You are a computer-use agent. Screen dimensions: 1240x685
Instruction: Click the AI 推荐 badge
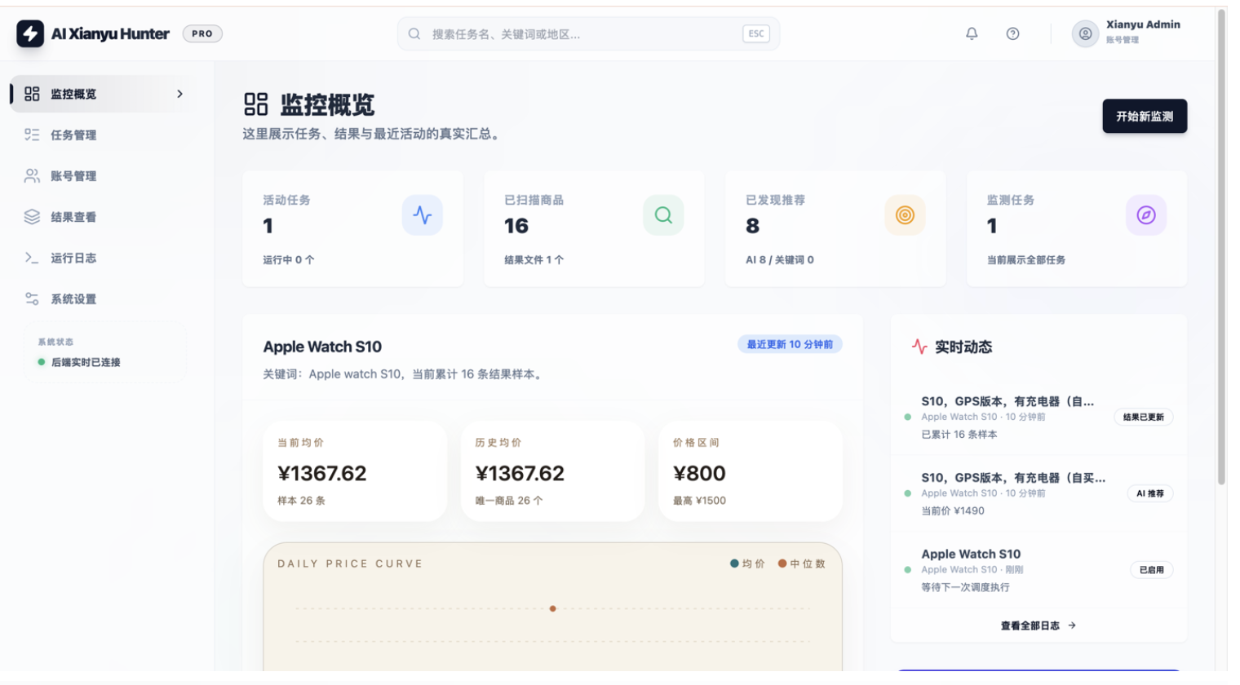[1150, 493]
